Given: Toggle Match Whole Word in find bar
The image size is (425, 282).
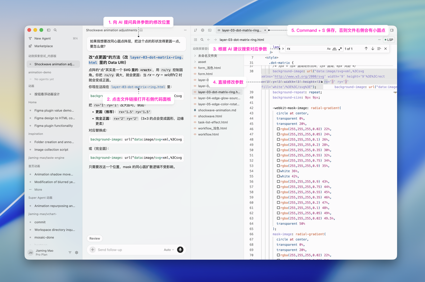Looking at the screenshot, I should [x=334, y=49].
